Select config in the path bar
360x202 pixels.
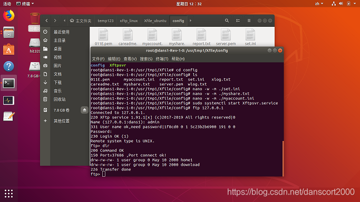(178, 21)
